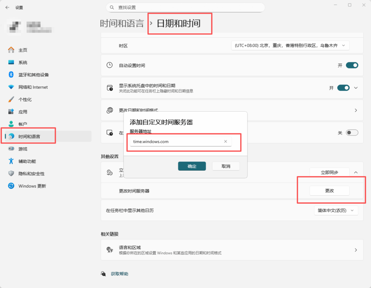This screenshot has width=371, height=288.
Task: Open 主页 home from the sidebar
Action: [23, 50]
